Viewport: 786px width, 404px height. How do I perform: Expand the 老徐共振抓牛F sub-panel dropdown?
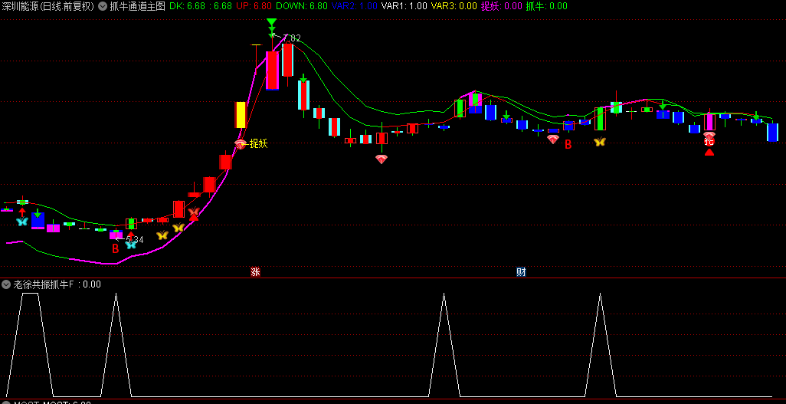point(7,284)
